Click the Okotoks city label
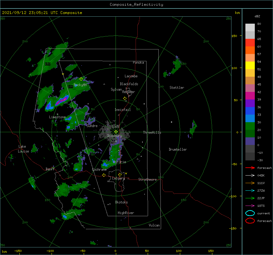This screenshot has width=273, height=255. (122, 202)
